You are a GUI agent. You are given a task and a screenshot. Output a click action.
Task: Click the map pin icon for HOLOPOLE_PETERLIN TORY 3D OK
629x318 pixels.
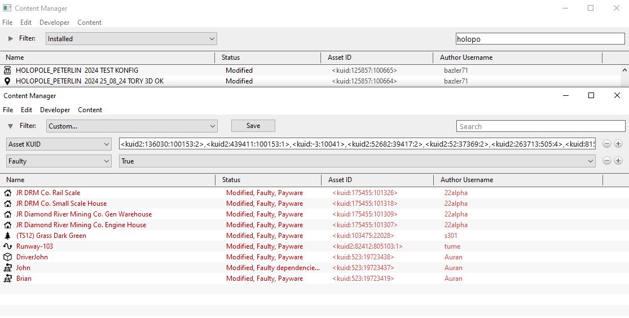[7, 81]
